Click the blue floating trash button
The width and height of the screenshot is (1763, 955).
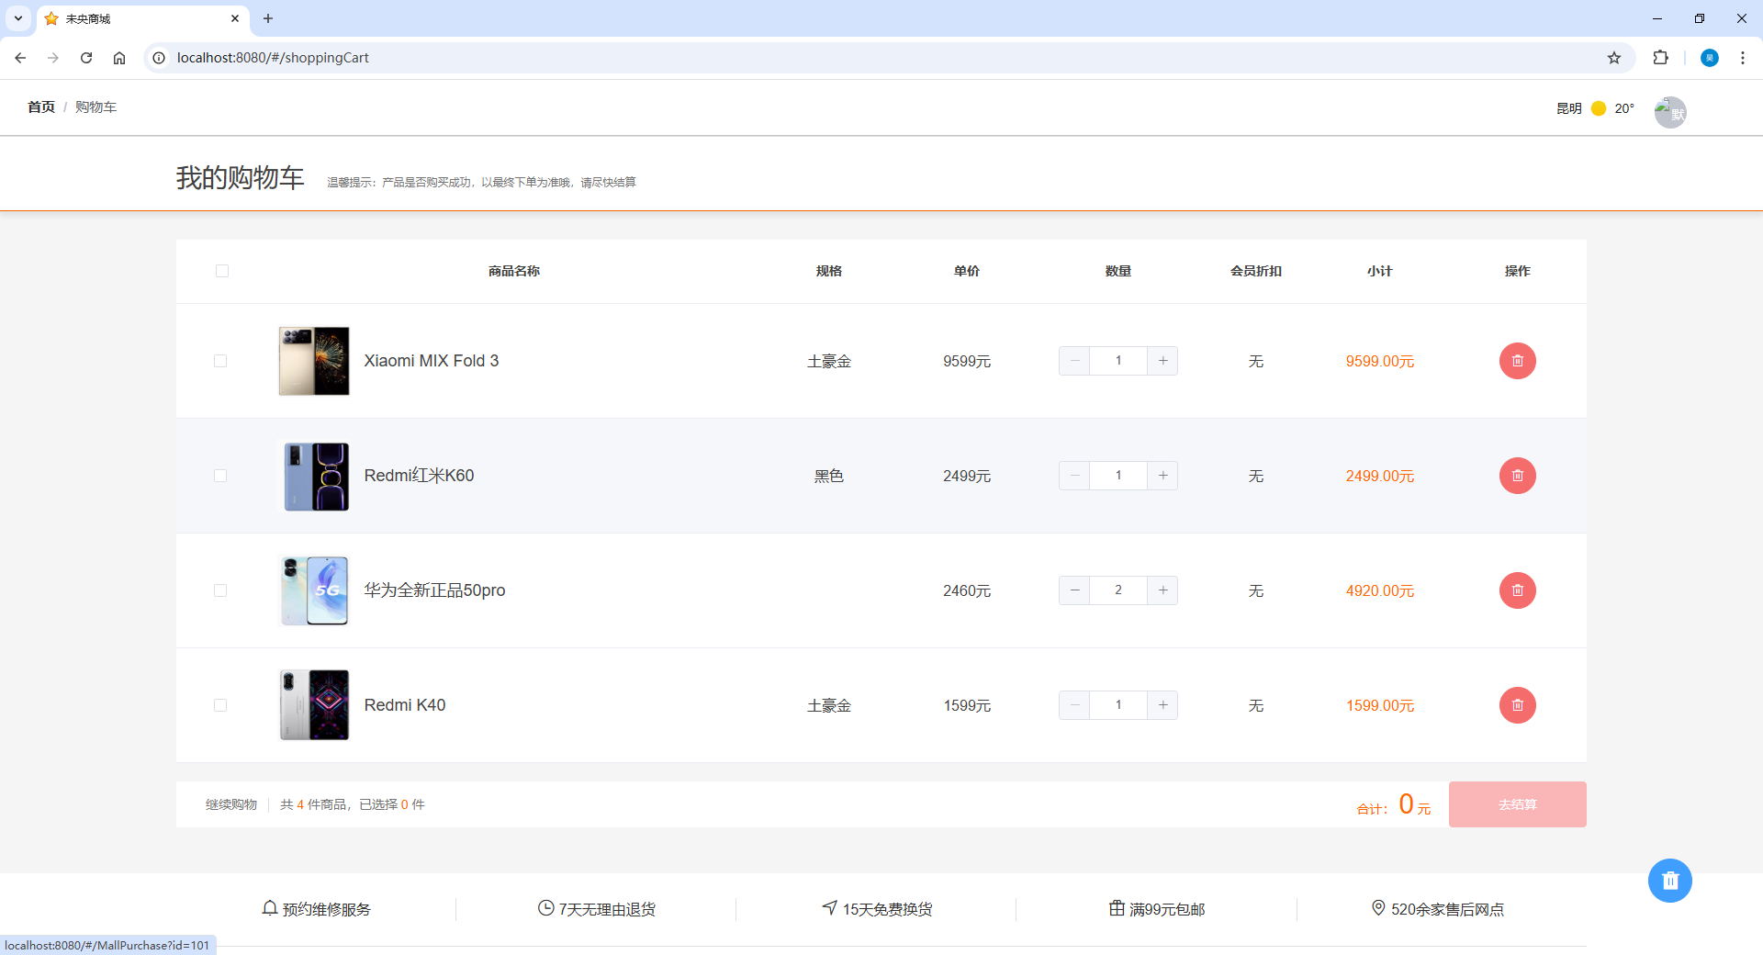tap(1669, 881)
